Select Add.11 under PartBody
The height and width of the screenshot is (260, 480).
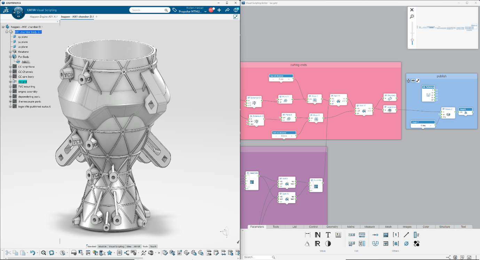tap(26, 62)
